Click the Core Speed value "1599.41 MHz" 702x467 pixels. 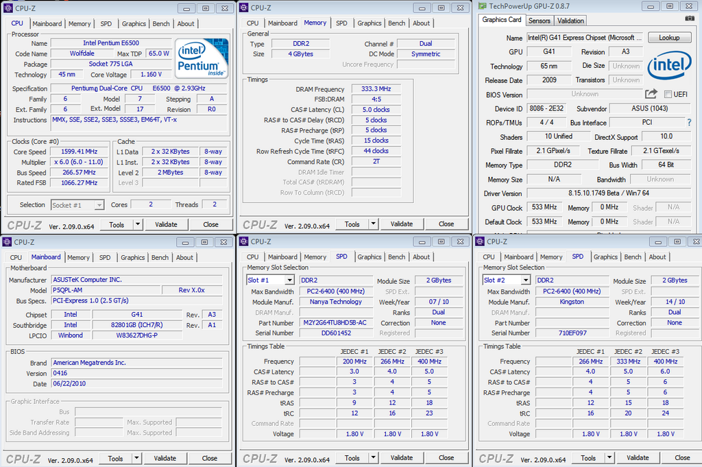click(x=80, y=152)
